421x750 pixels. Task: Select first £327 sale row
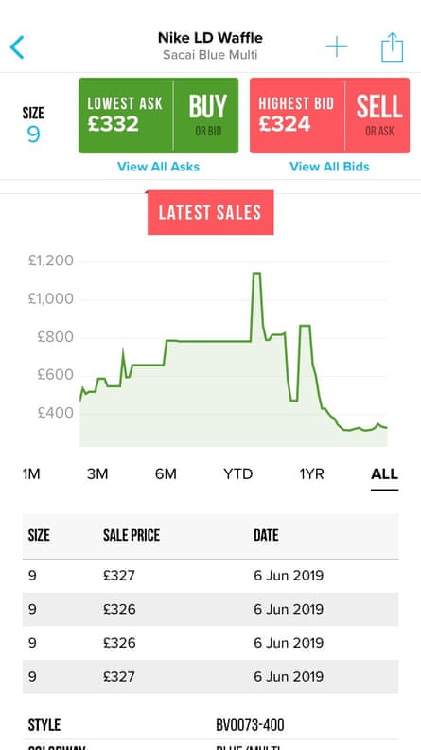(x=210, y=576)
